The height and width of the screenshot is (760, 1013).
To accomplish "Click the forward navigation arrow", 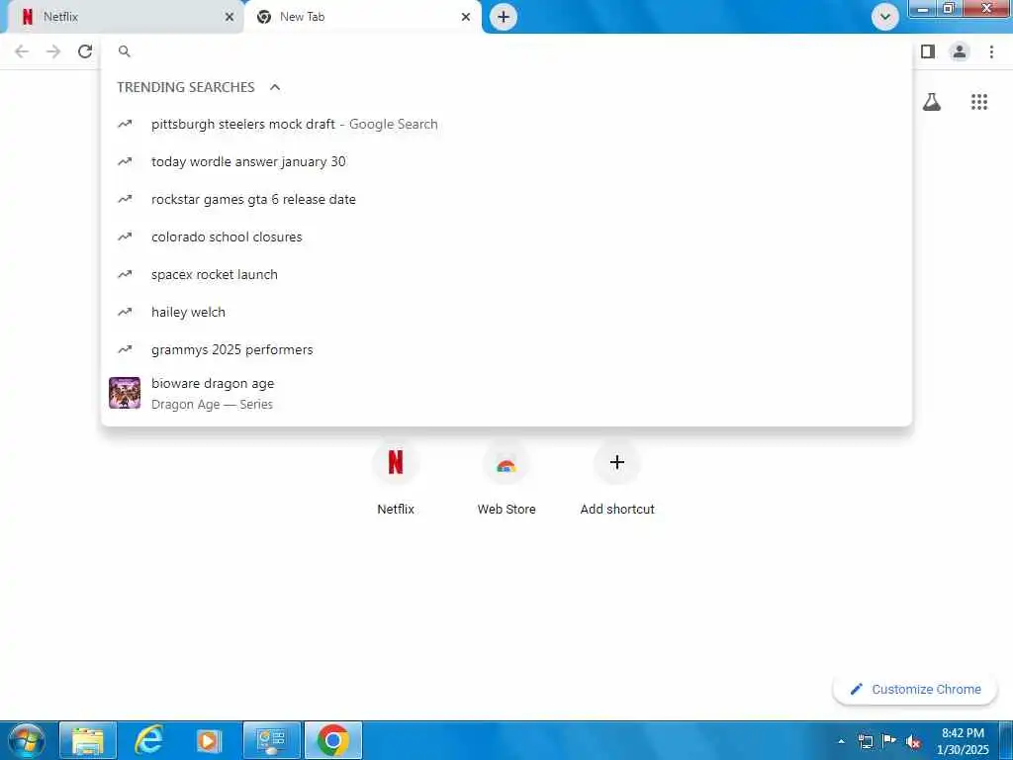I will [x=53, y=51].
